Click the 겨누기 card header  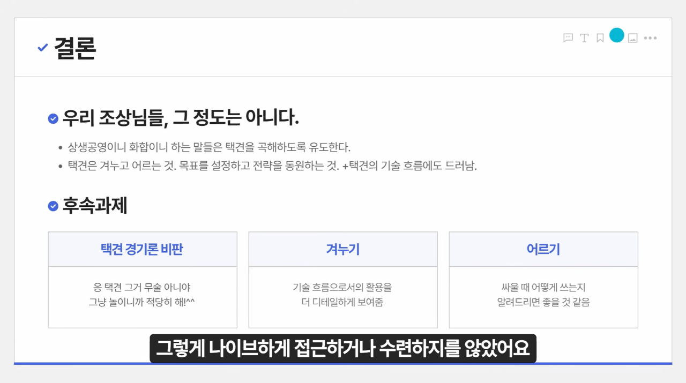(343, 249)
